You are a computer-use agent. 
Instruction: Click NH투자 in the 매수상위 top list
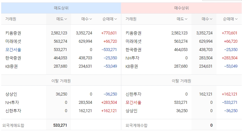132,58
